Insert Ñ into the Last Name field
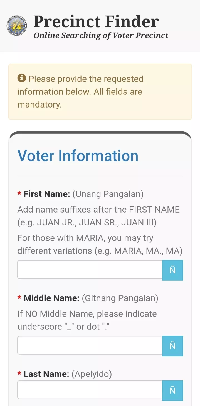 (172, 390)
